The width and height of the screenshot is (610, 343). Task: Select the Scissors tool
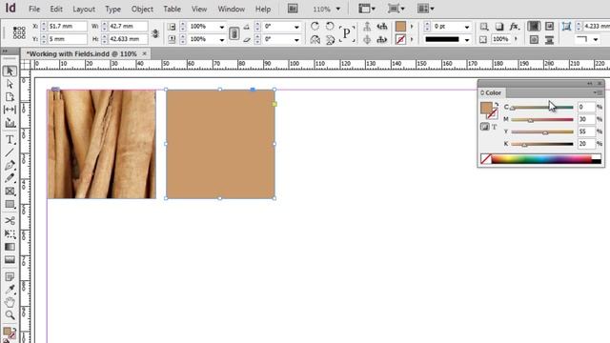tap(10, 221)
